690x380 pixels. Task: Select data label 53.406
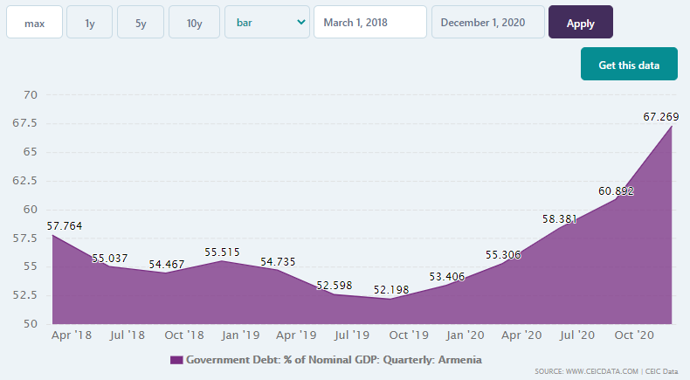point(447,277)
